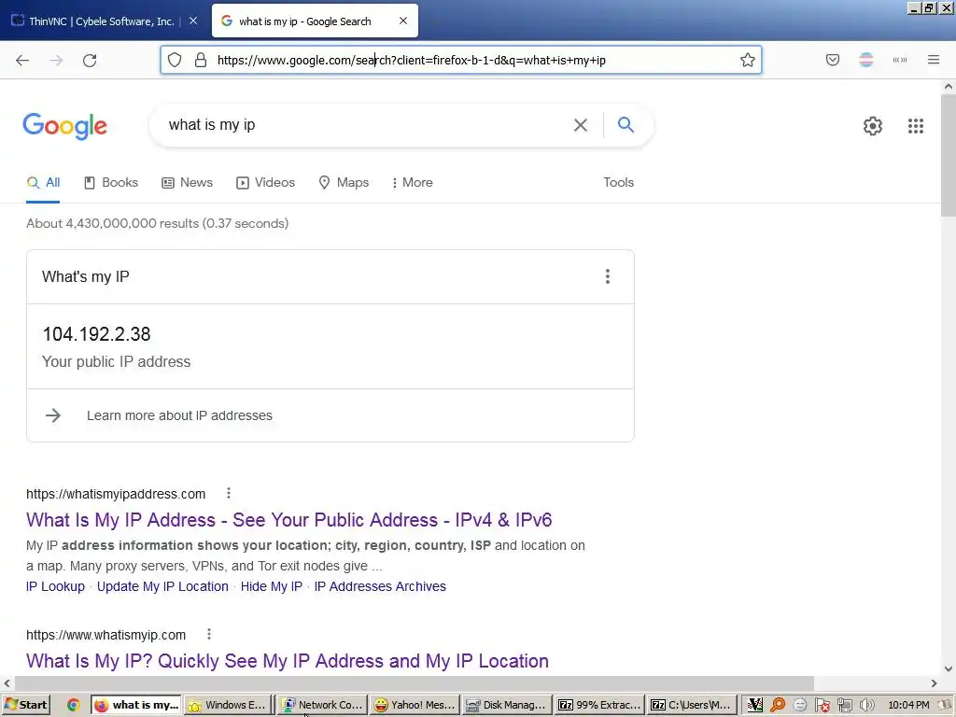Click the scroll down arrow

pyautogui.click(x=949, y=668)
